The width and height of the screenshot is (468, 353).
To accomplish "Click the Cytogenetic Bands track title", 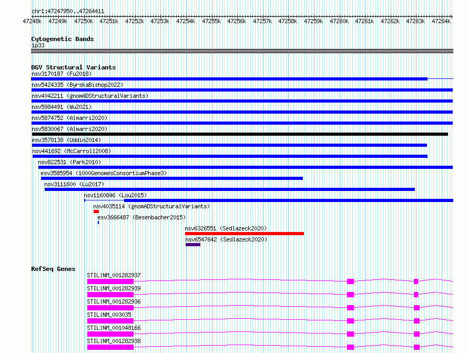I will click(63, 39).
